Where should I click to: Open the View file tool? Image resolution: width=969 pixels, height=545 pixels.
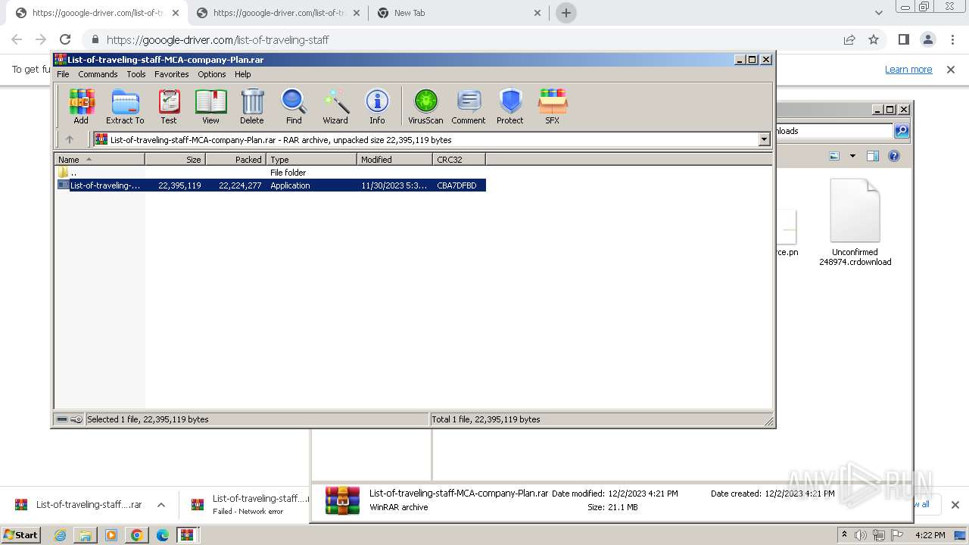click(210, 106)
